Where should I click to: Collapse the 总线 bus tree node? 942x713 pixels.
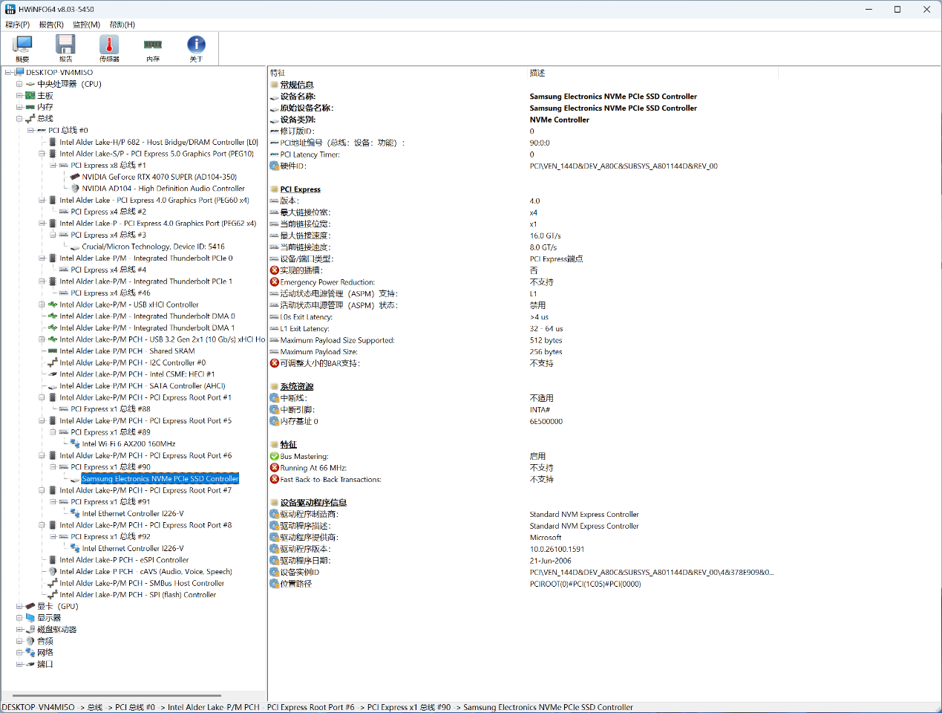pos(19,119)
